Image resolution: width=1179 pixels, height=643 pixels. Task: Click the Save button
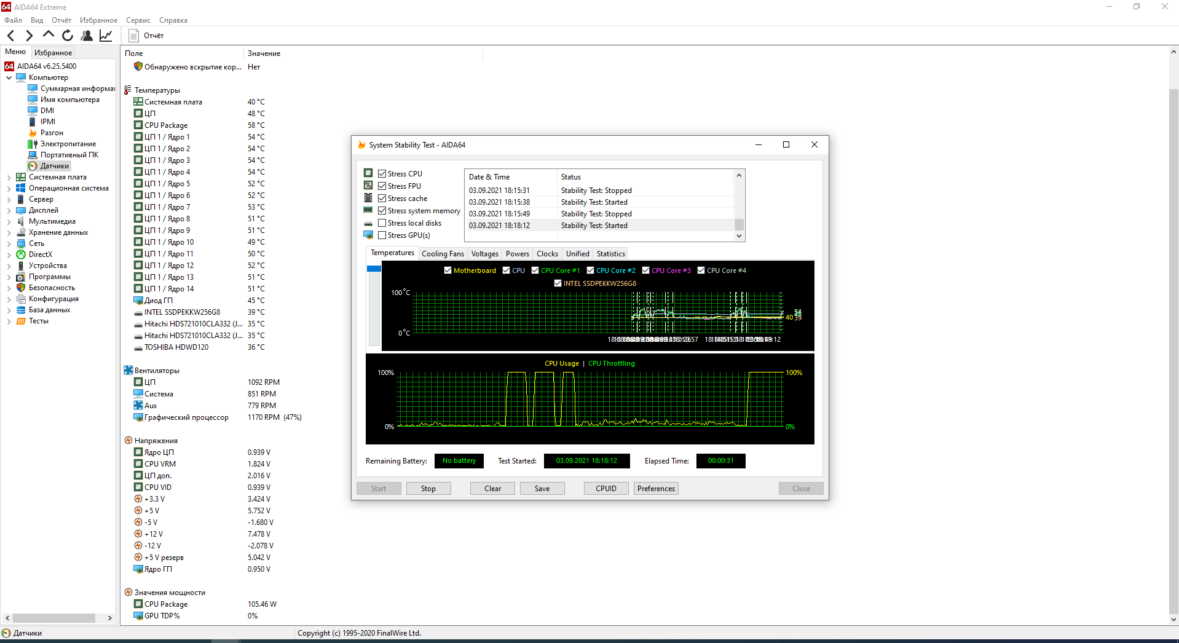[542, 489]
